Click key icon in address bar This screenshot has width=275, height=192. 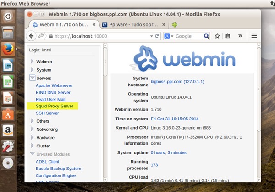click(x=41, y=36)
